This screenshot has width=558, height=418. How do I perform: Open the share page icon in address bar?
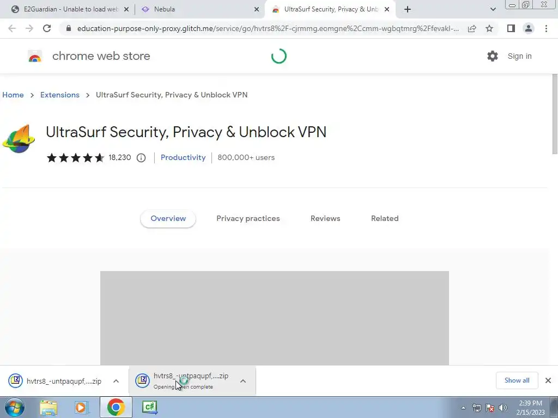coord(472,28)
